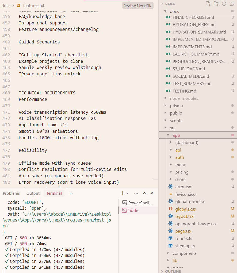The height and width of the screenshot is (273, 237).
Task: Switch to the Output tab
Action: click(33, 193)
